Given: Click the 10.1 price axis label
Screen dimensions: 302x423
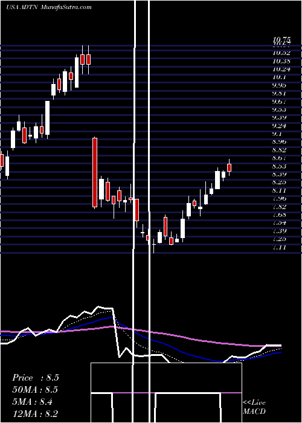Looking at the screenshot, I should (x=278, y=77).
